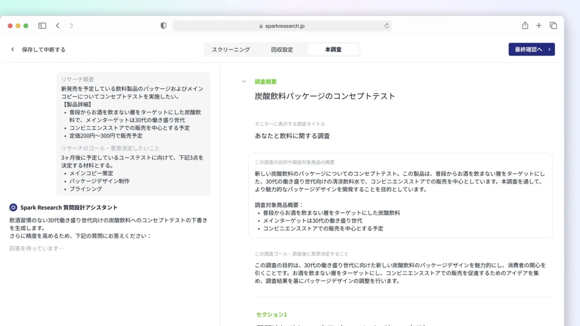Edit the title 炭酸飲料パッケージのコンセプトテスト
Image resolution: width=580 pixels, height=326 pixels.
[325, 96]
